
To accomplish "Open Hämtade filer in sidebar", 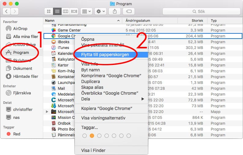I will [22, 76].
